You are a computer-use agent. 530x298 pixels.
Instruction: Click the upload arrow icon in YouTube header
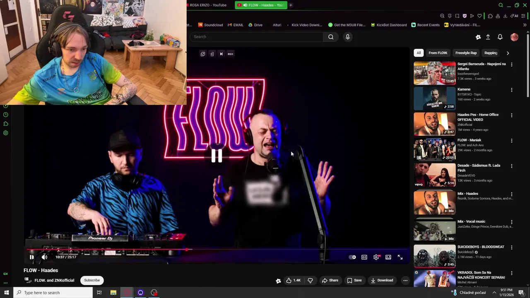tap(488, 37)
